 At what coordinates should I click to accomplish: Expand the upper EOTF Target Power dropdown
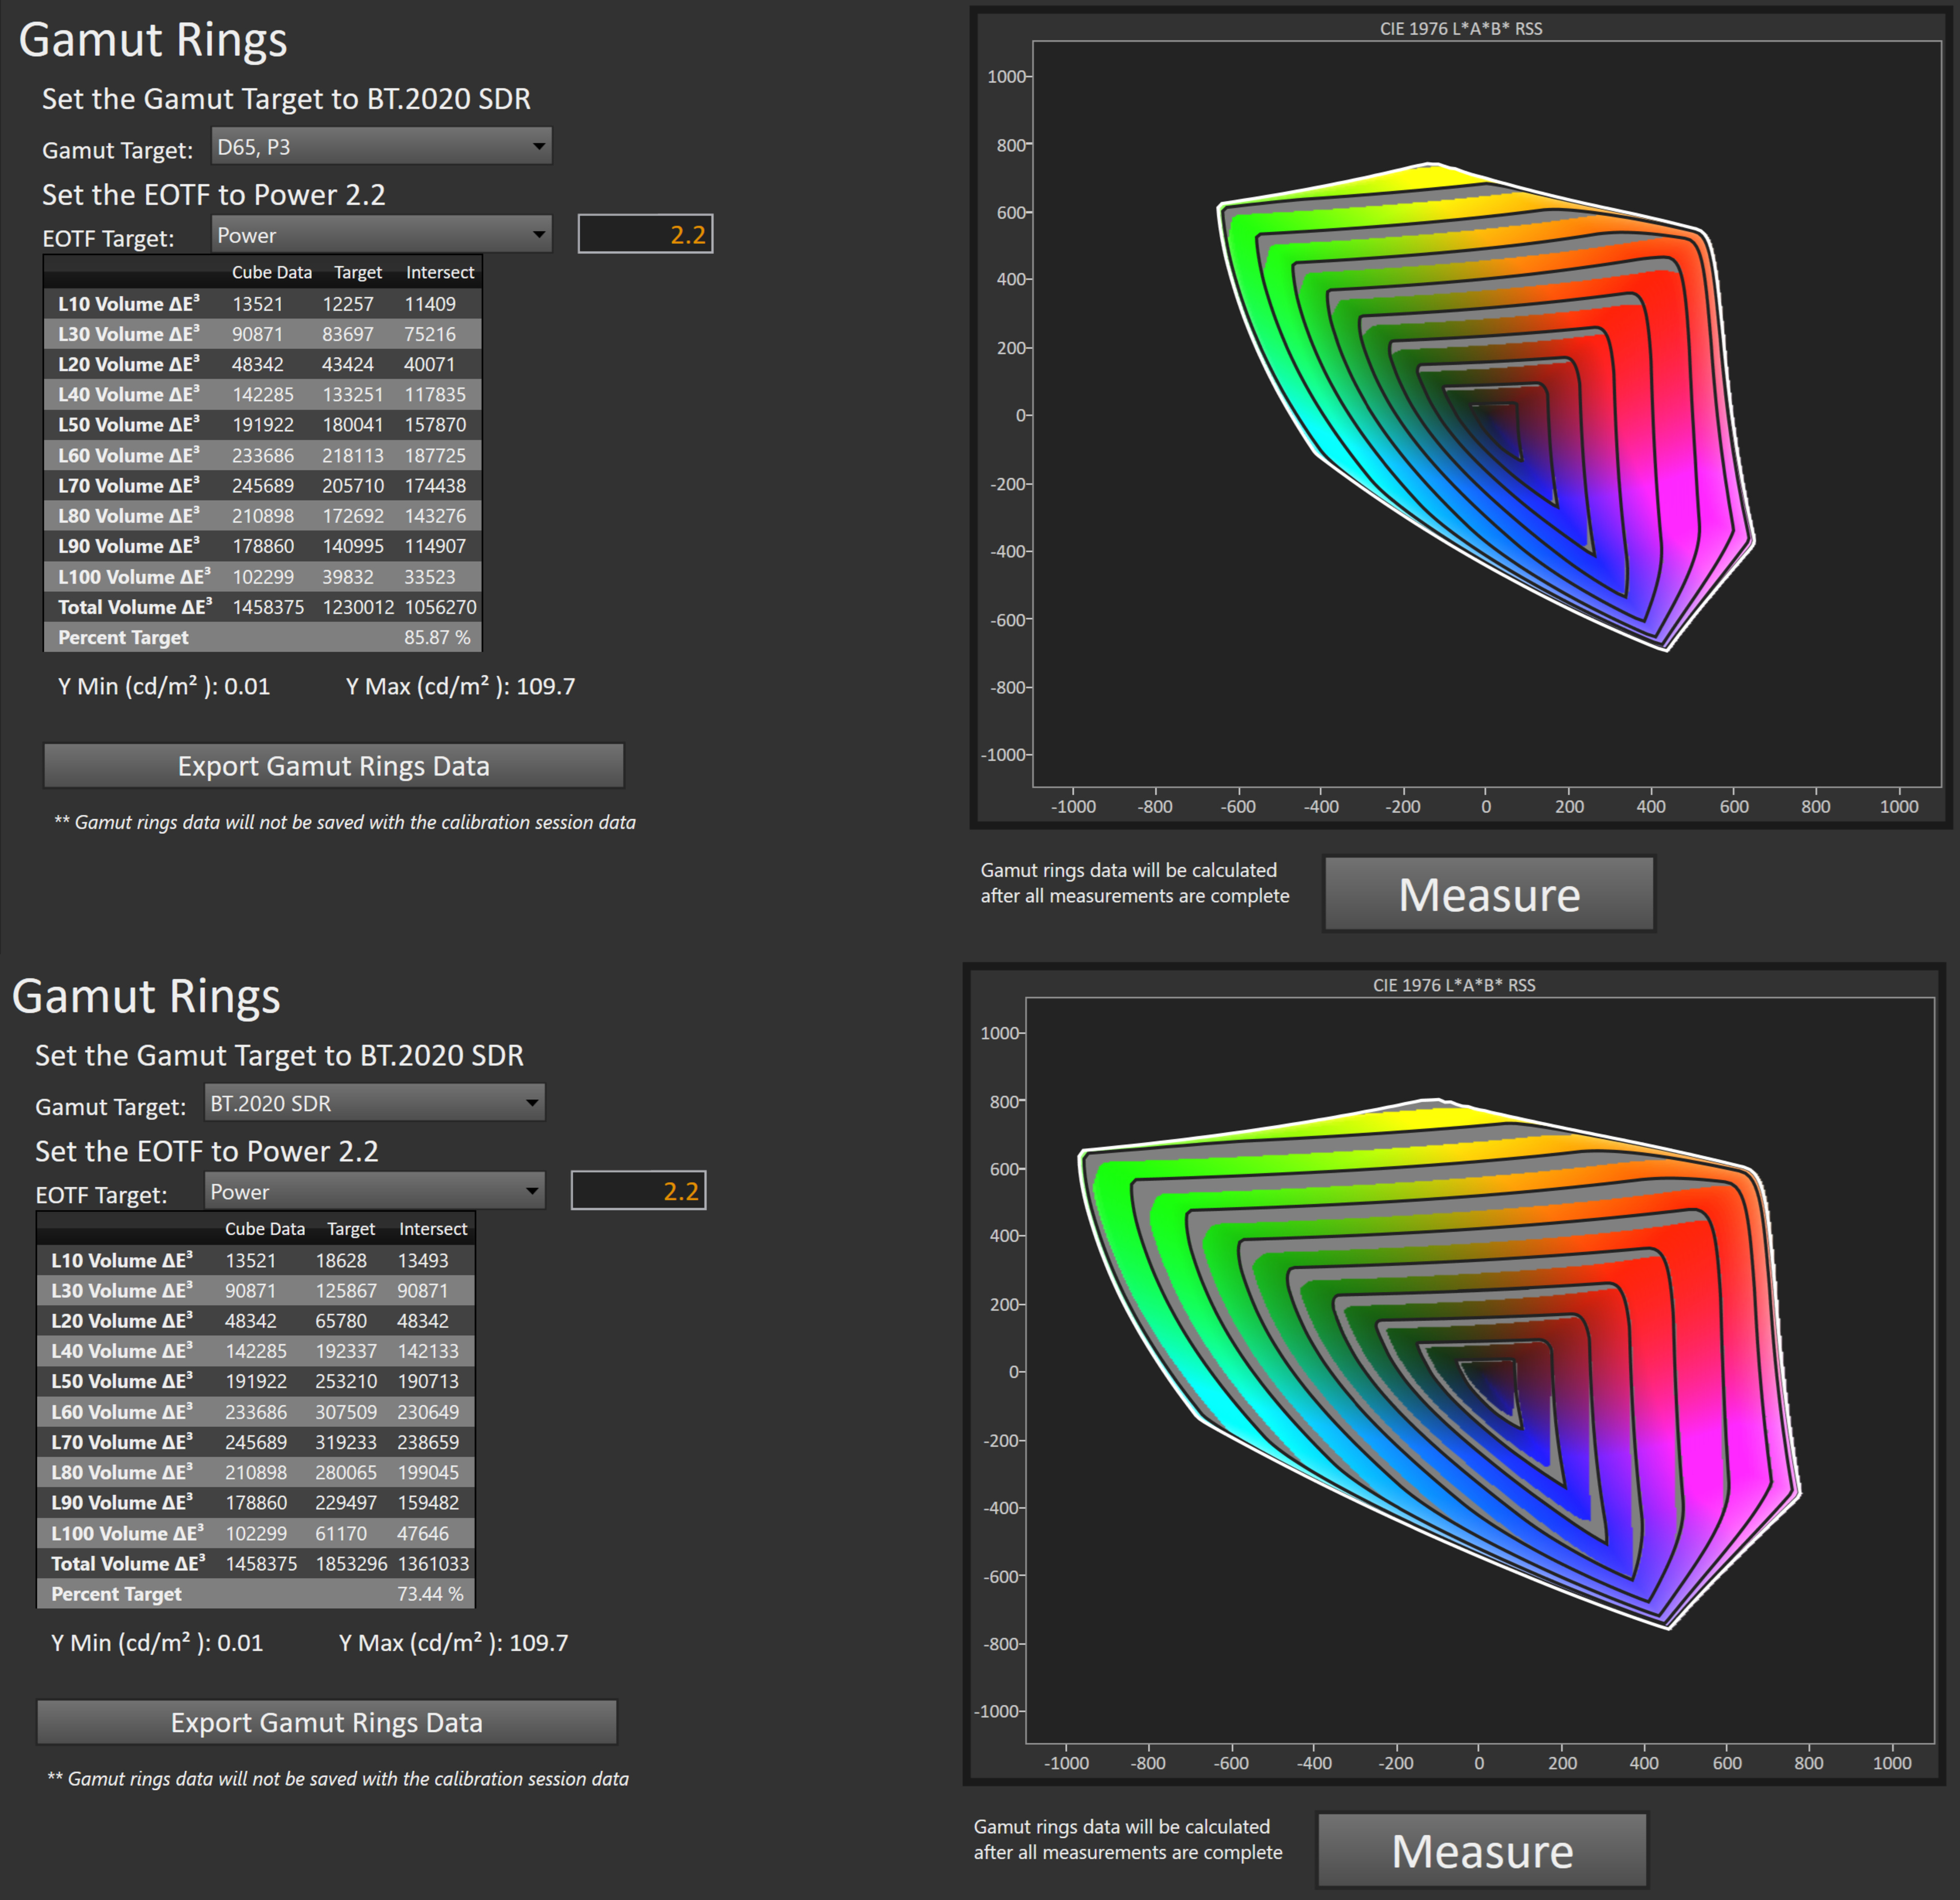[x=381, y=235]
